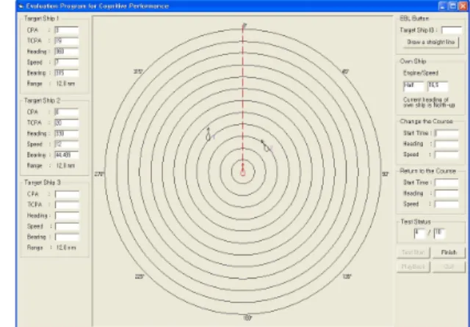The height and width of the screenshot is (327, 470).
Task: Click Return to the Course Heading field
Action: [x=446, y=194]
